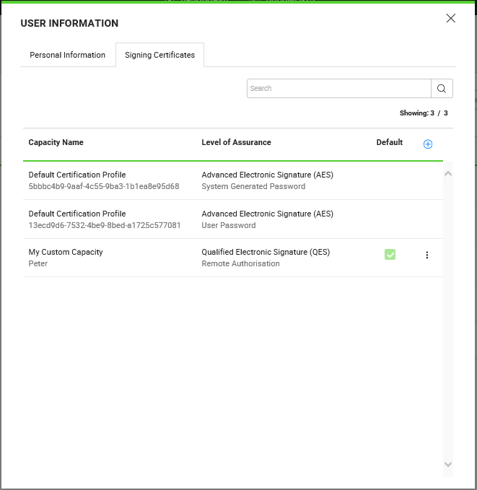477x490 pixels.
Task: Add a new signing certificate with plus icon
Action: [427, 144]
